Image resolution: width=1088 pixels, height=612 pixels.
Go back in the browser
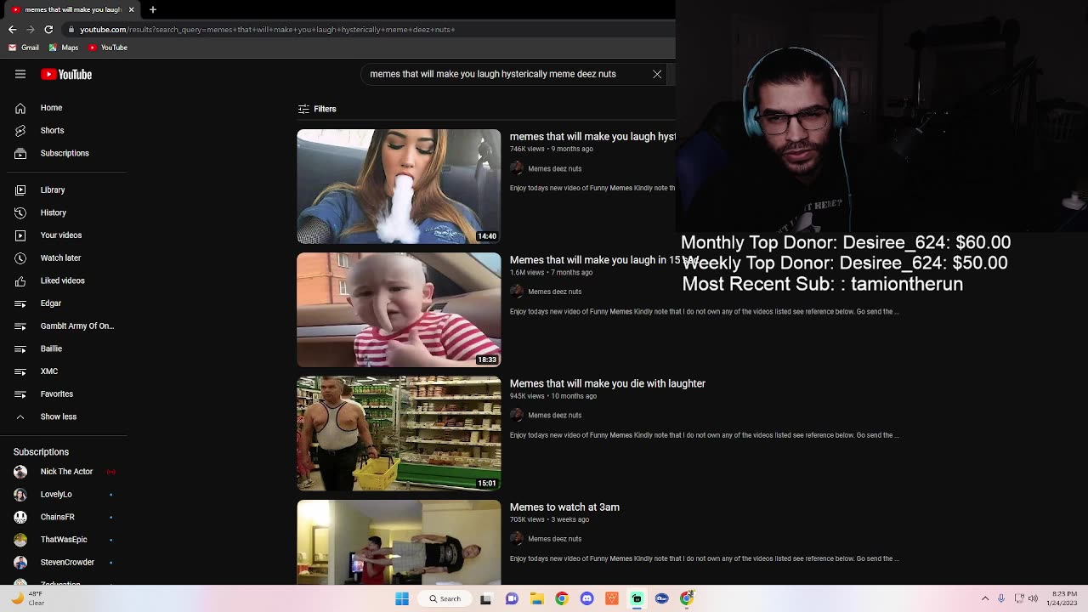(12, 30)
